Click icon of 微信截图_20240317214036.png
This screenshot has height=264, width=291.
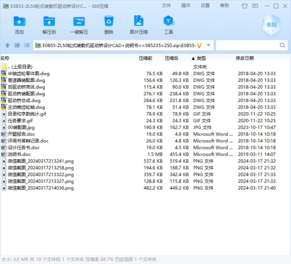(4, 188)
